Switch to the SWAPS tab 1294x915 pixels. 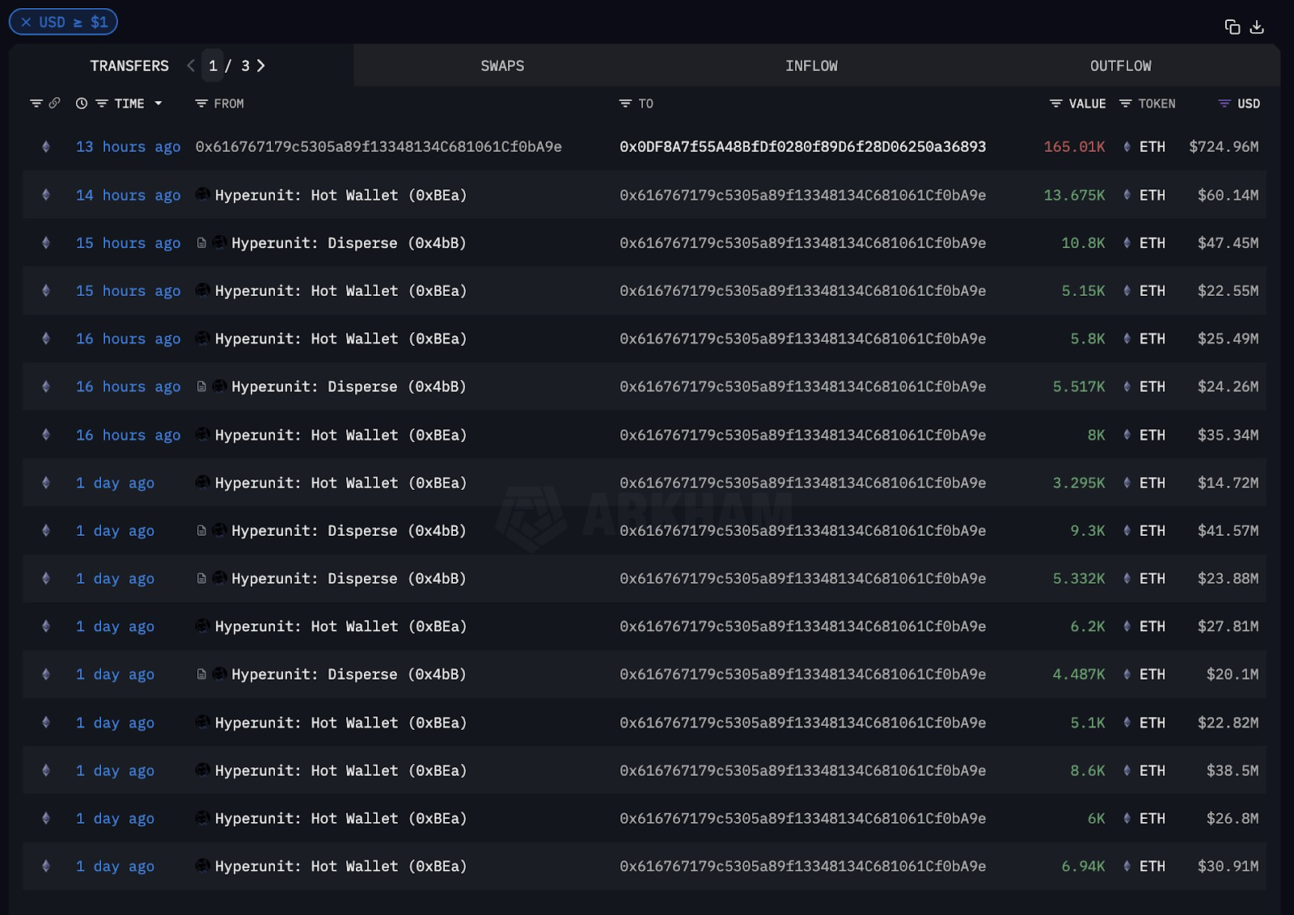(x=502, y=65)
